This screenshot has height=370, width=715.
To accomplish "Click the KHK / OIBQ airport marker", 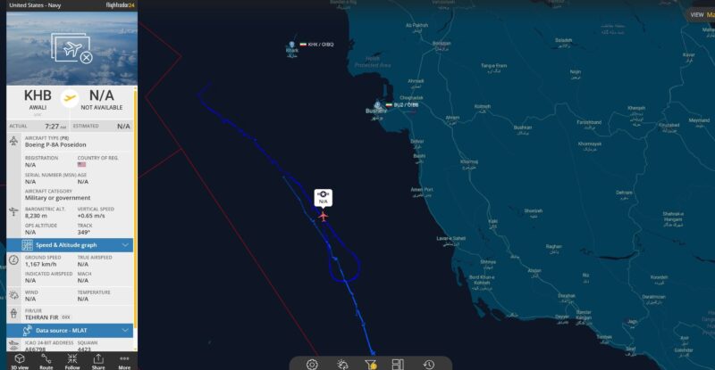I will point(292,45).
